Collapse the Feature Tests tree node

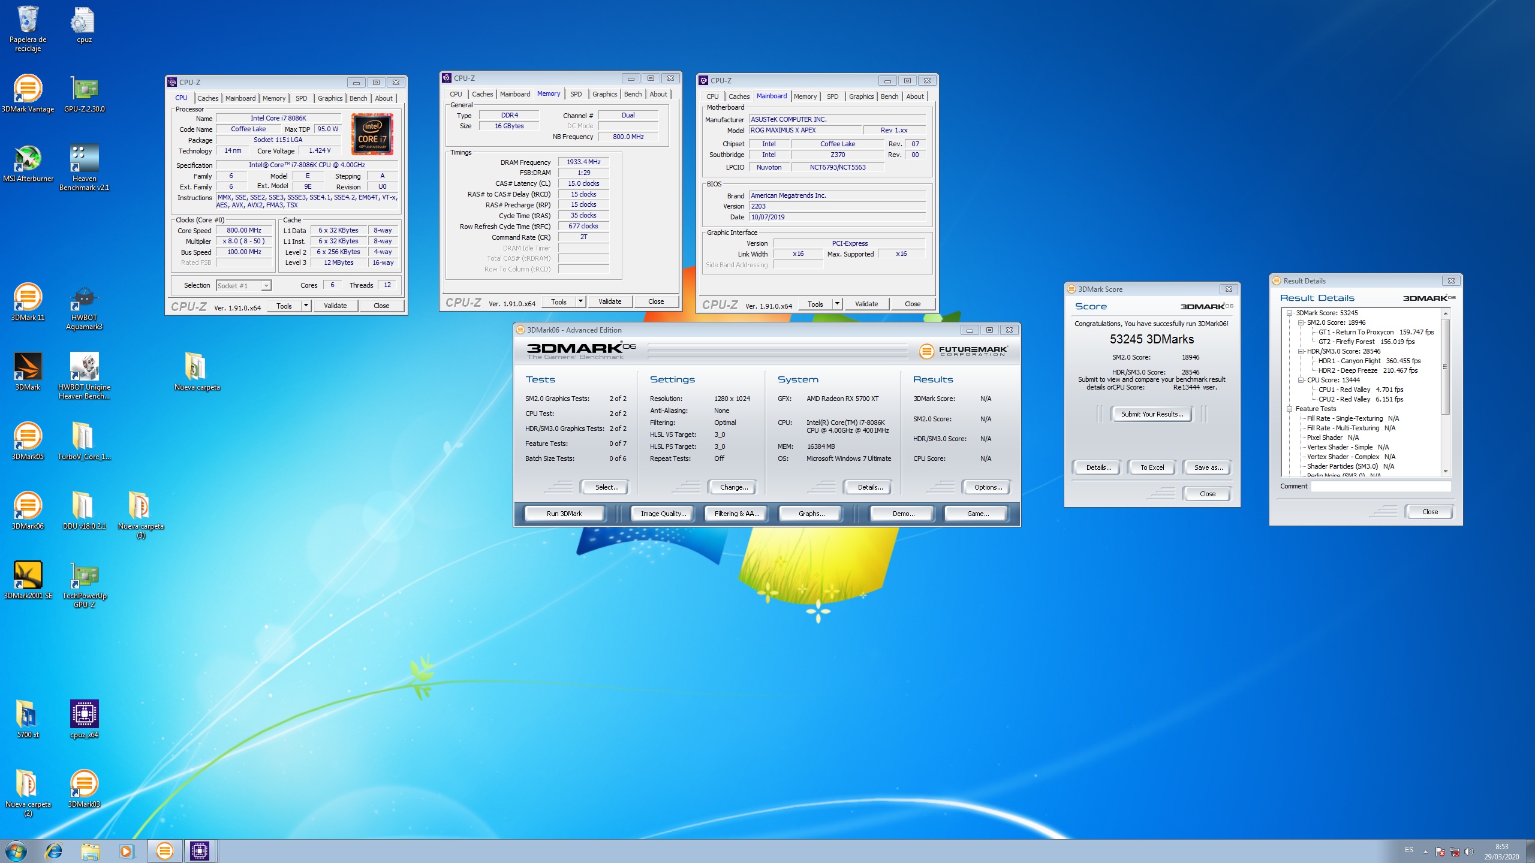1289,409
